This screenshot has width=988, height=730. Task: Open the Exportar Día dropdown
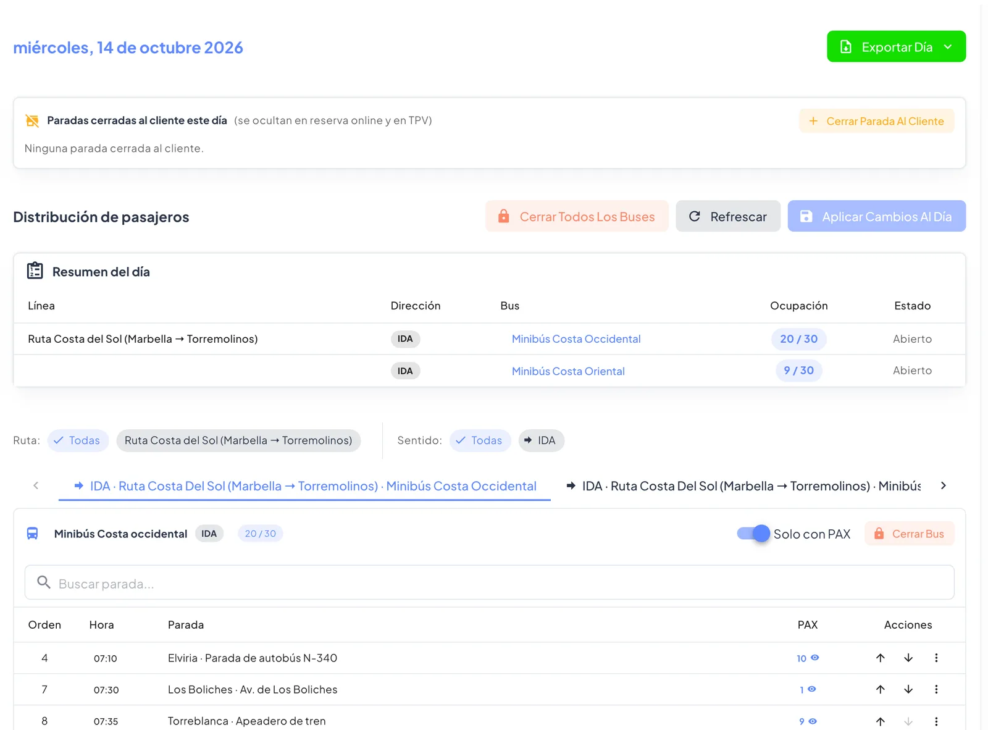(x=896, y=46)
